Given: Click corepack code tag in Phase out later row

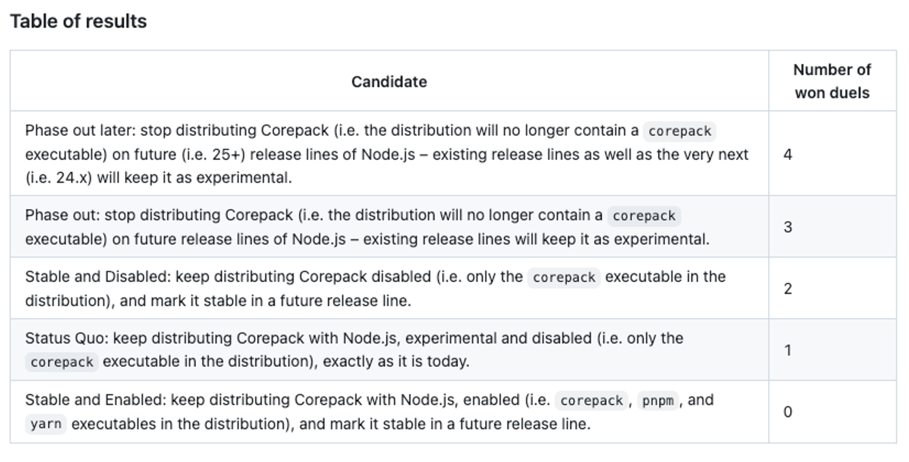Looking at the screenshot, I should [679, 131].
